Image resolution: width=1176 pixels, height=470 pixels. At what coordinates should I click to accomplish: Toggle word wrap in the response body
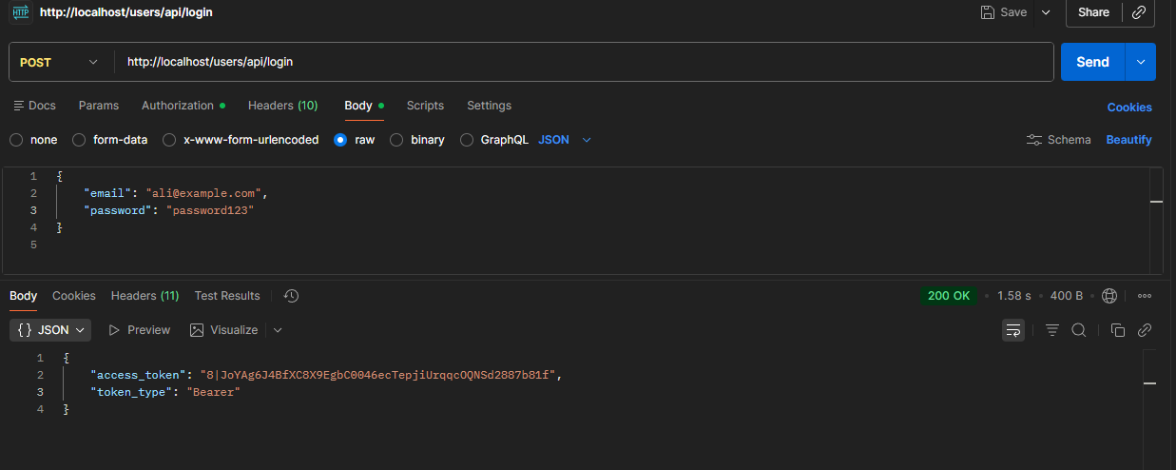(x=1013, y=330)
